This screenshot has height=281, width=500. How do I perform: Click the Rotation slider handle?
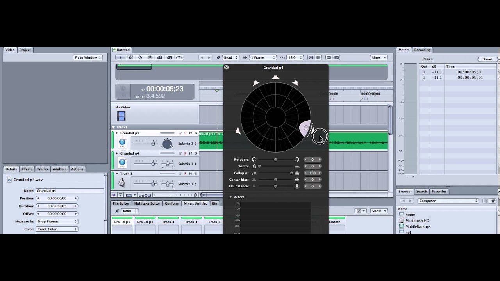point(275,160)
